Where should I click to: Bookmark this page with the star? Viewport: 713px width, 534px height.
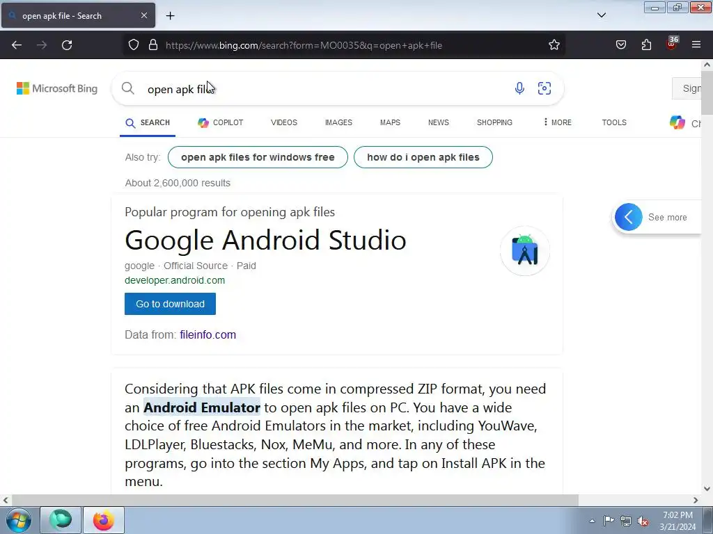[x=554, y=45]
